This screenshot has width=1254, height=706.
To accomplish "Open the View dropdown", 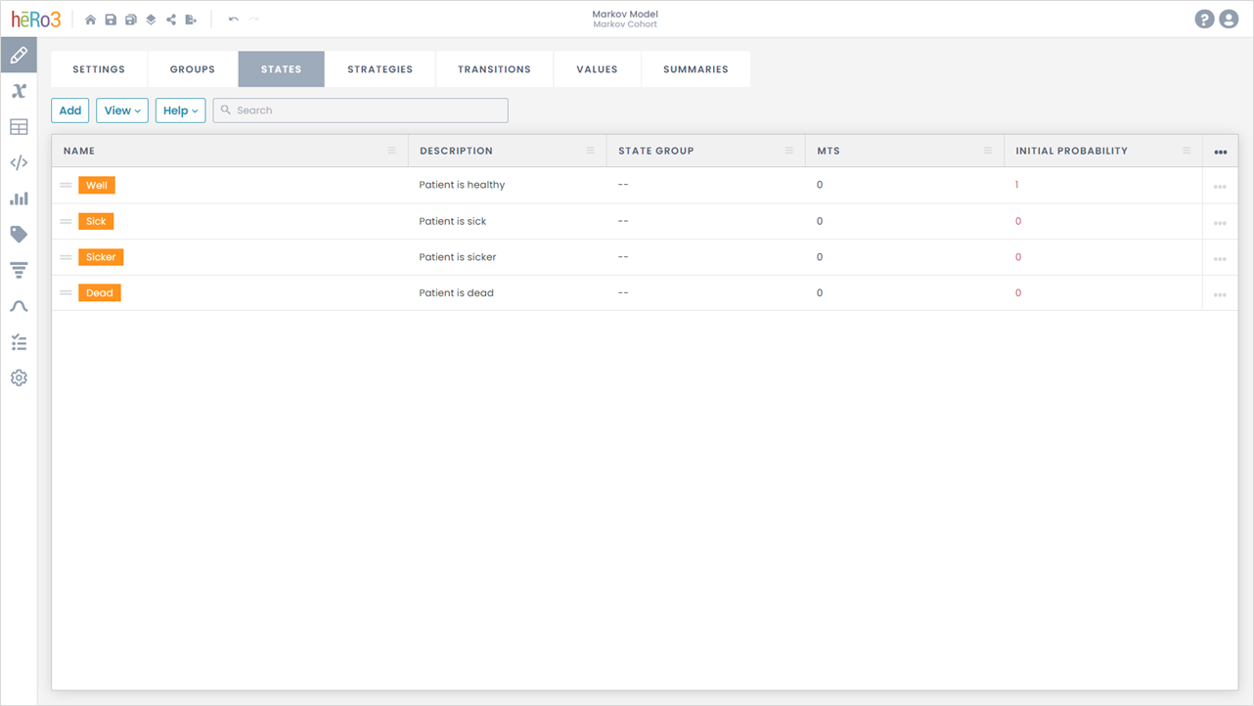I will pyautogui.click(x=122, y=110).
